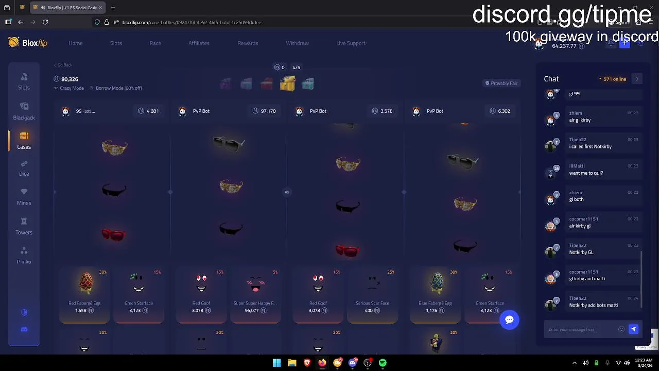
Task: Open Plinko from the sidebar
Action: 24,256
